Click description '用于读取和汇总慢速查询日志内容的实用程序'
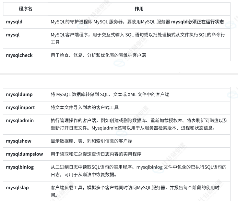Image resolution: width=238 pixels, height=201 pixels. pyautogui.click(x=96, y=154)
